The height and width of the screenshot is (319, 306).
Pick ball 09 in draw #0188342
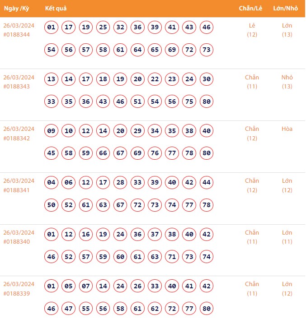pos(52,131)
